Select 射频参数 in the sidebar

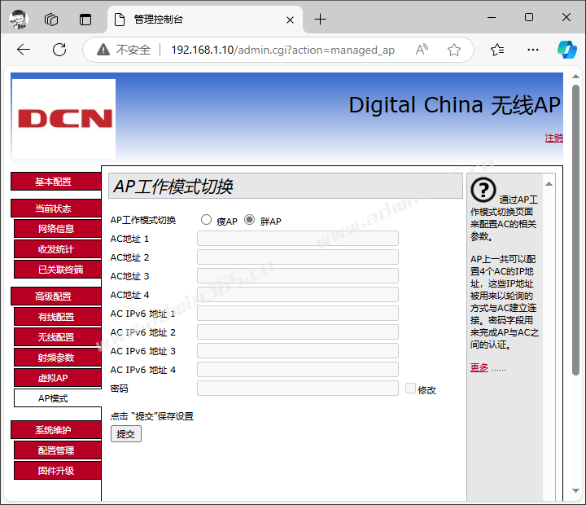pos(58,358)
